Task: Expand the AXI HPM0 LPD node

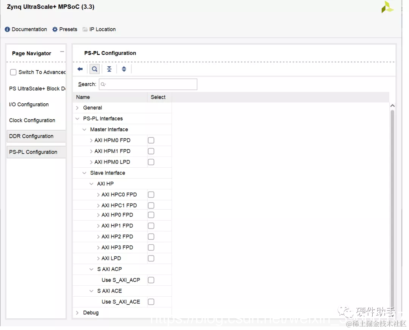Action: click(x=91, y=162)
